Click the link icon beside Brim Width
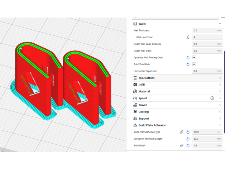 click(181, 146)
